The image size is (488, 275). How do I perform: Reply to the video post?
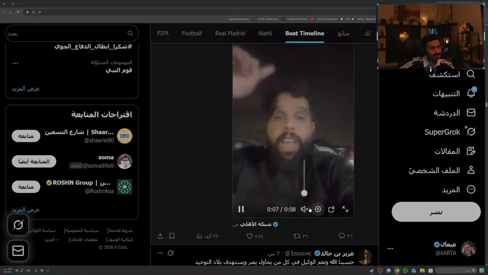tap(346, 236)
